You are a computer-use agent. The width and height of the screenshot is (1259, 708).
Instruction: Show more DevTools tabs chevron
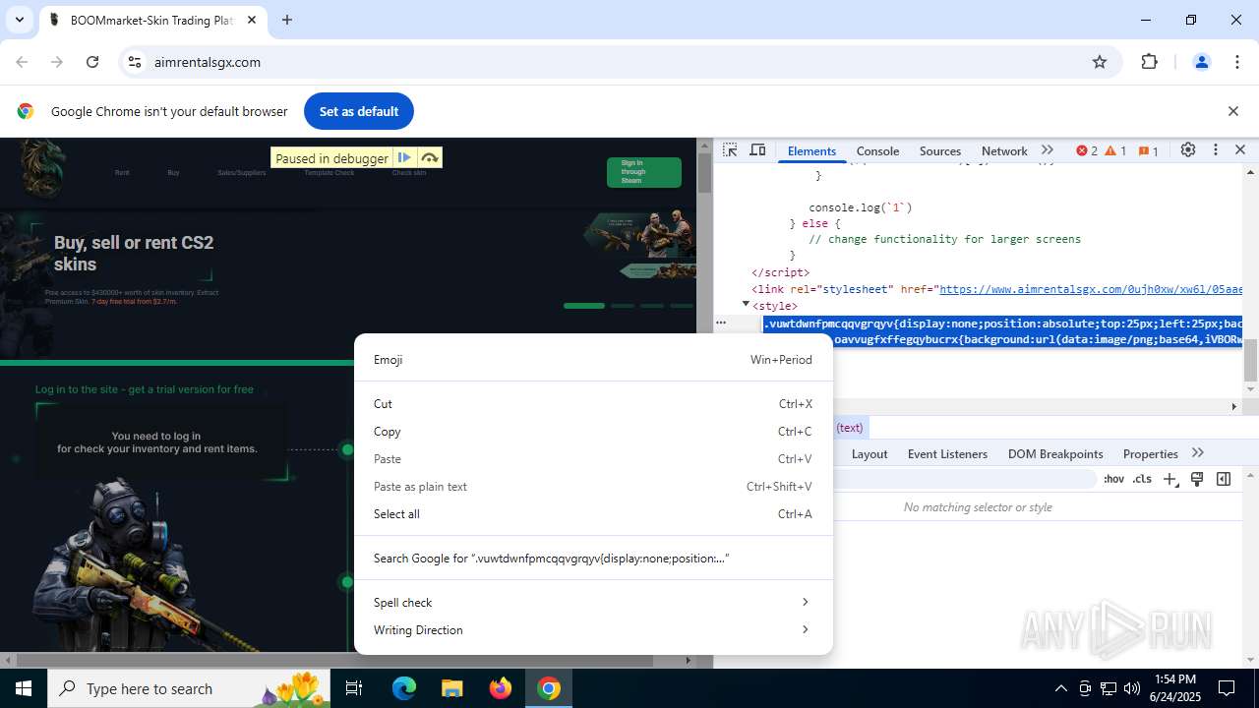(x=1048, y=150)
